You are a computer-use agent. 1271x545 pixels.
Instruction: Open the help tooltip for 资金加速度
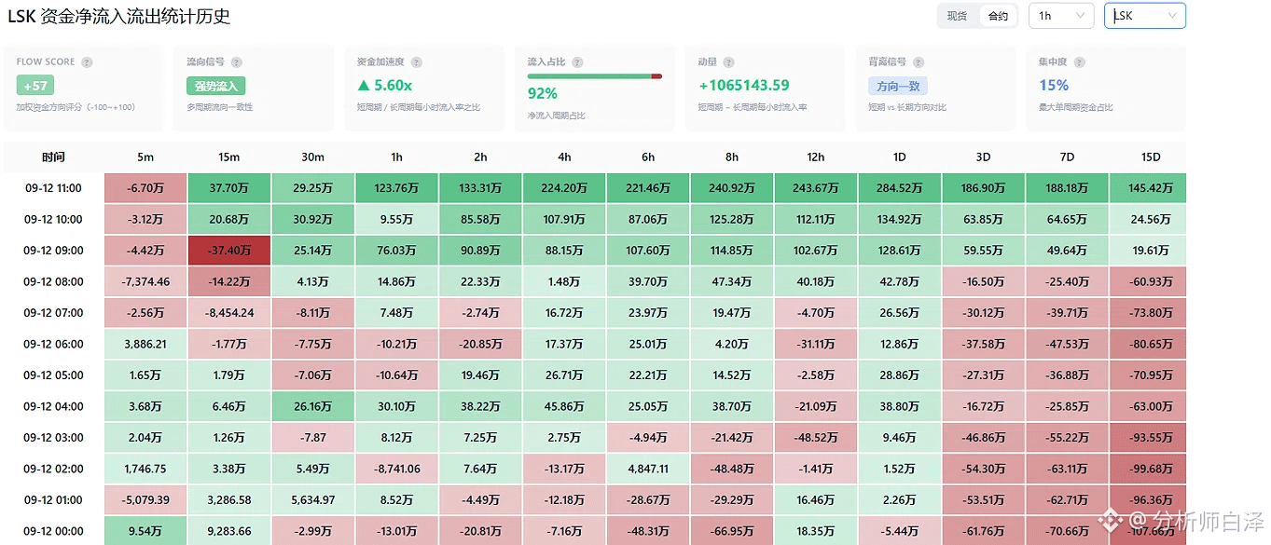416,62
